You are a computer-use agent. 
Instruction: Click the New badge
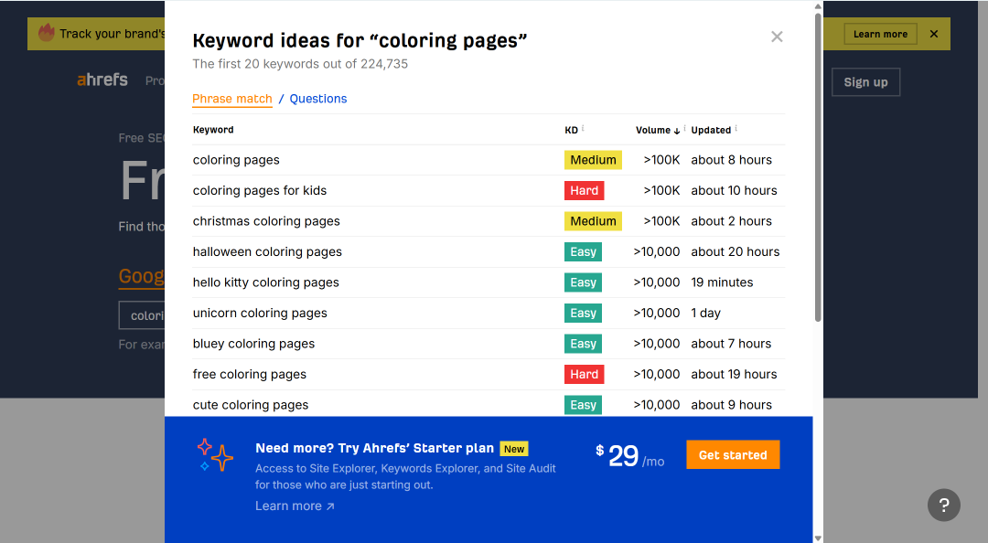pyautogui.click(x=514, y=449)
